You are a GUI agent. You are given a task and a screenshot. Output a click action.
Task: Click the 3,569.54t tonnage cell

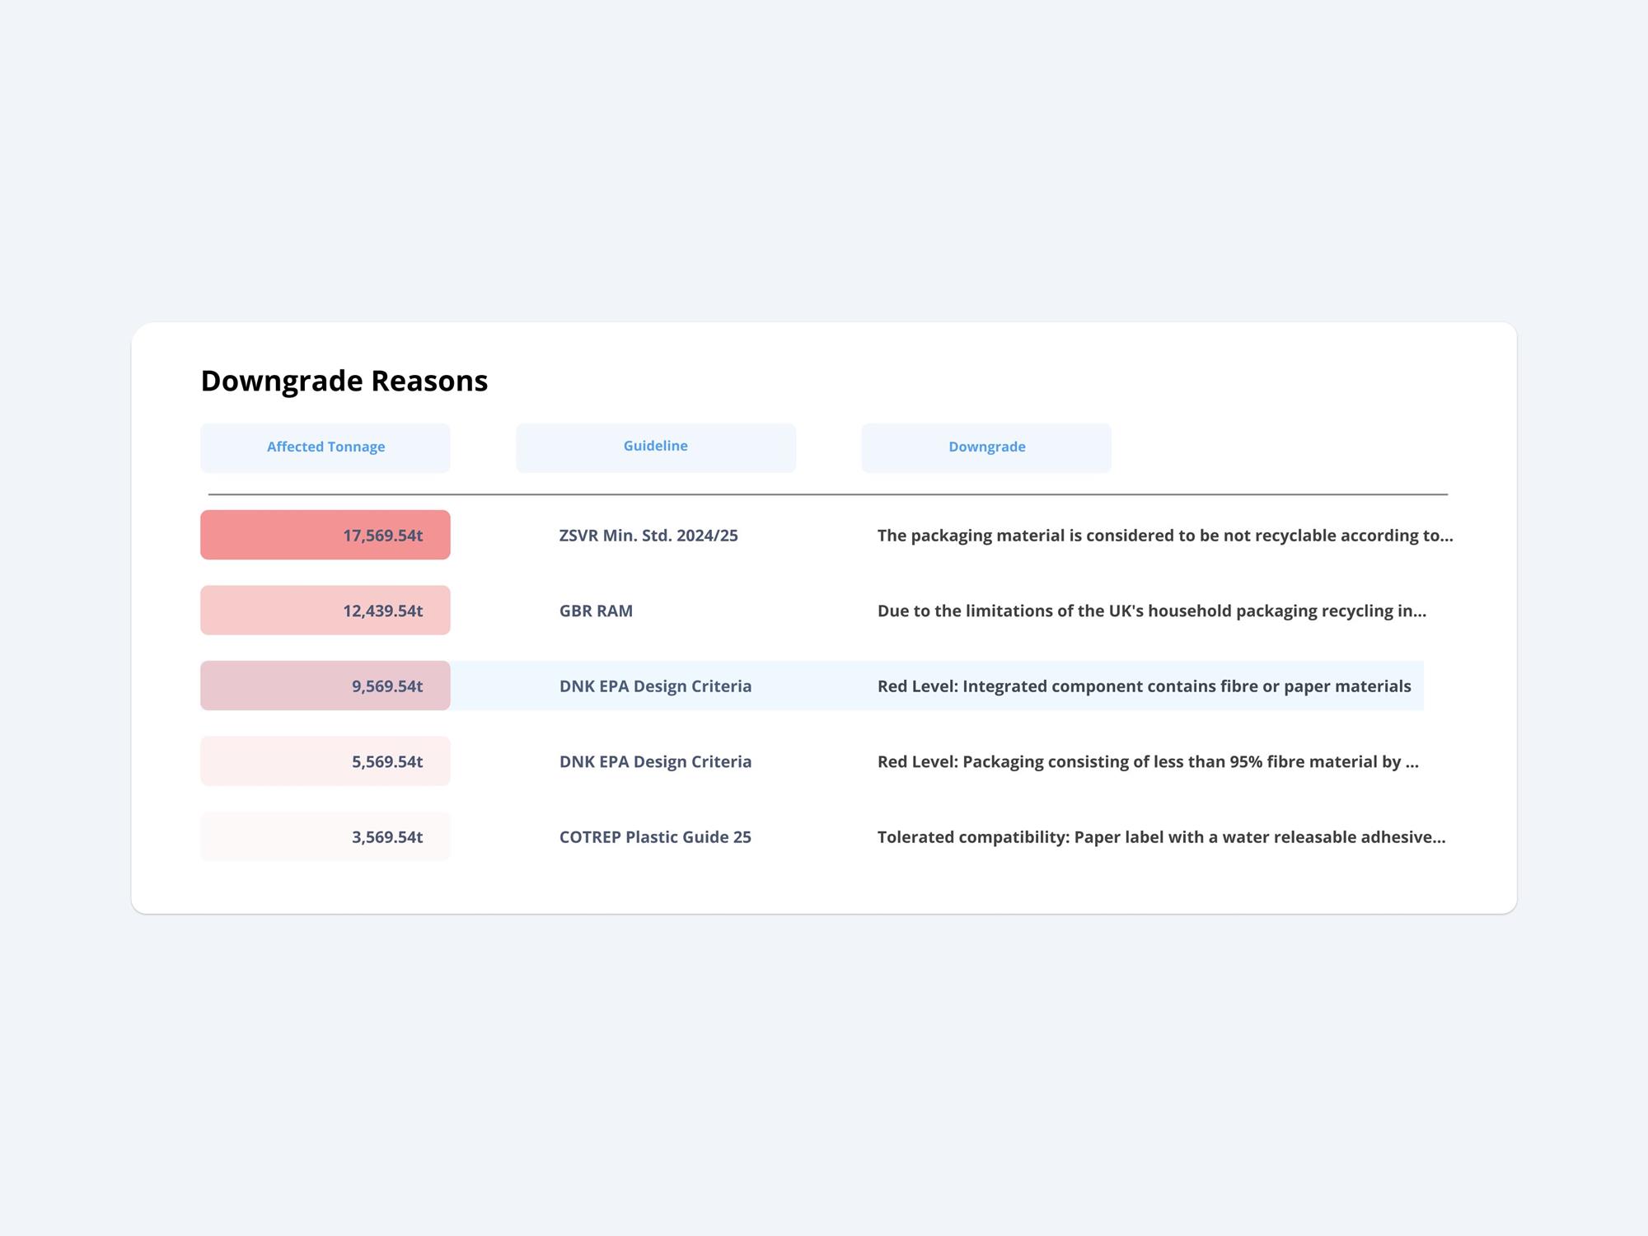coord(325,836)
